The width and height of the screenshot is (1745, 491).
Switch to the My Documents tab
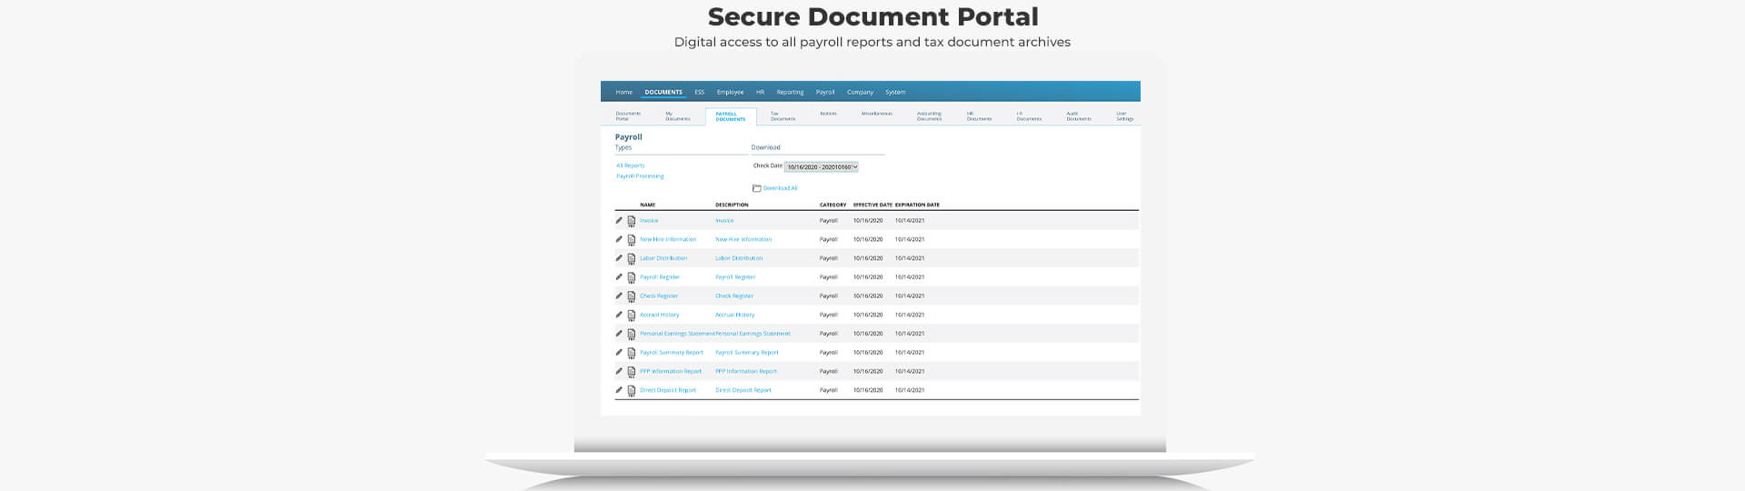tap(677, 116)
